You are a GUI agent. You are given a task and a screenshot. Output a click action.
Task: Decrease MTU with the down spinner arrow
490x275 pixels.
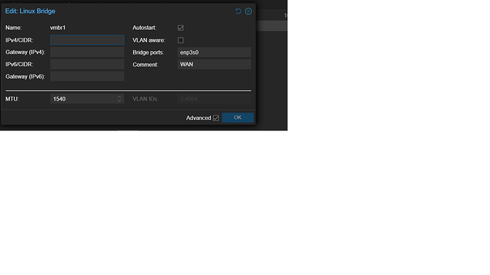coord(119,101)
